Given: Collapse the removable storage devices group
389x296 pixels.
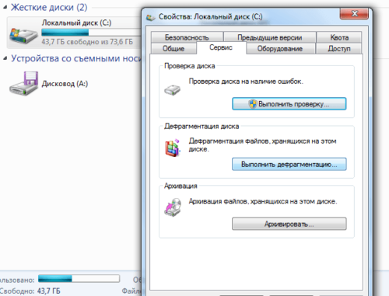Looking at the screenshot, I should [5, 58].
